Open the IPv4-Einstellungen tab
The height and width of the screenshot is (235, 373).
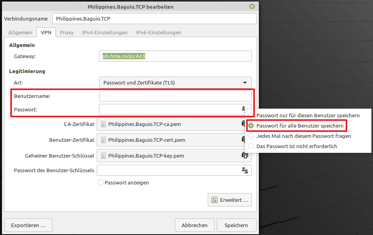tap(105, 32)
